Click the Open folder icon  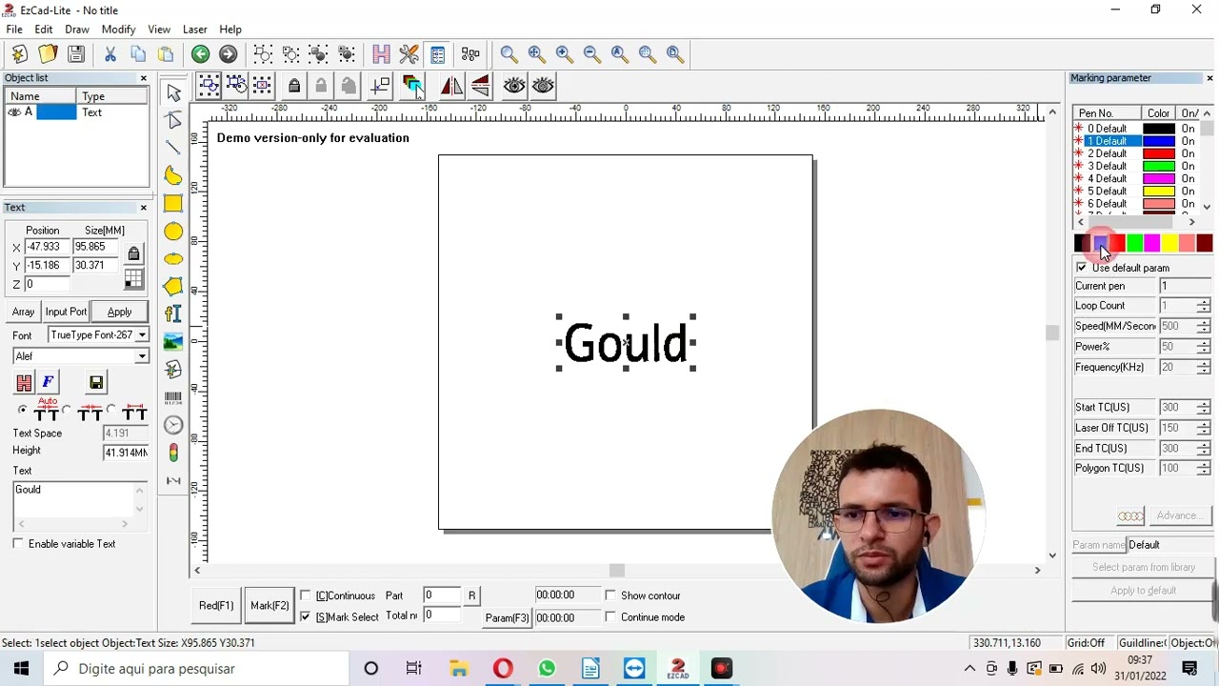click(x=48, y=54)
